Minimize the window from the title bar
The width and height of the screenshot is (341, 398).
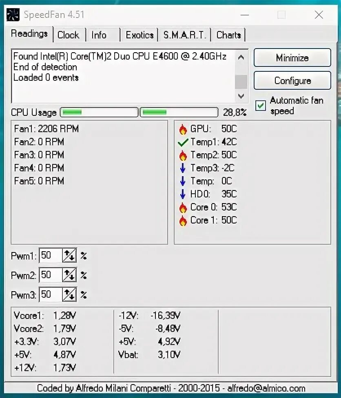tap(244, 15)
